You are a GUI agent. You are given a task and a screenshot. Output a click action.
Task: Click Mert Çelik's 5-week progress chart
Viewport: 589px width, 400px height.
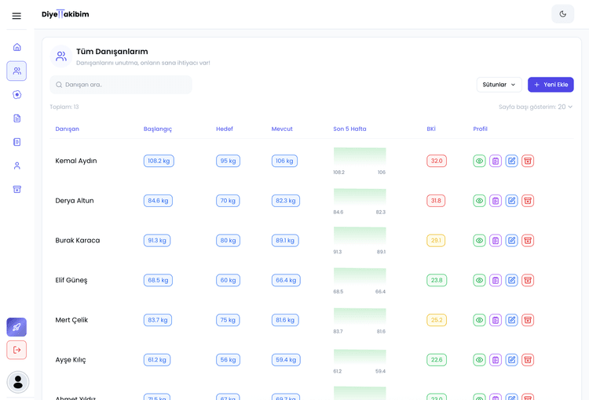tap(359, 316)
